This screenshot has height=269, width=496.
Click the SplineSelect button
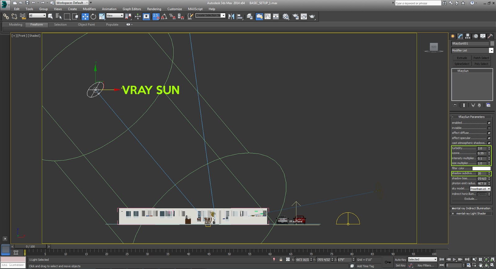click(x=462, y=64)
